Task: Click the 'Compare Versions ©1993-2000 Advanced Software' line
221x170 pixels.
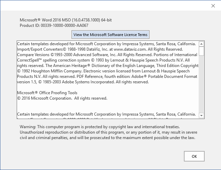Action: pos(107,55)
